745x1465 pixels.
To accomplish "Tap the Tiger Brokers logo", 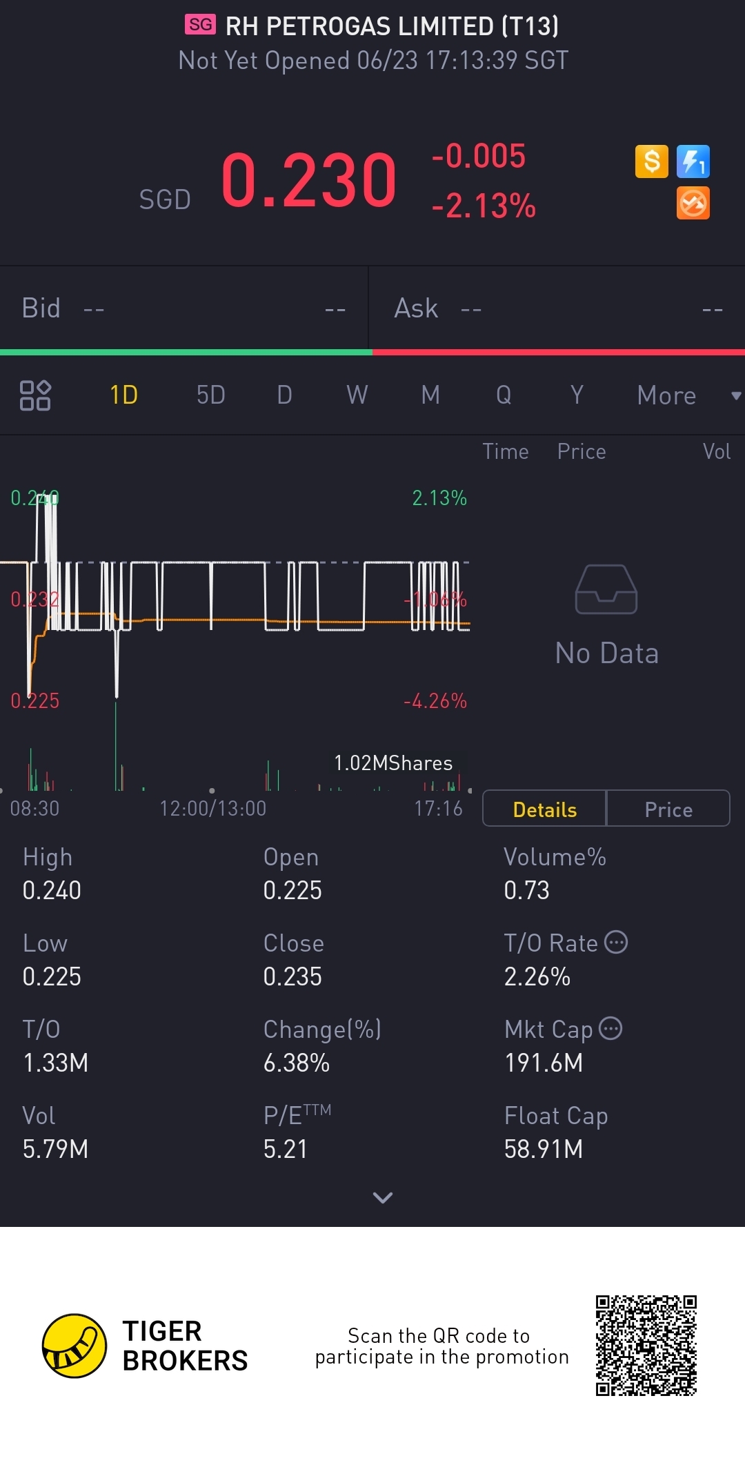I will [x=74, y=1346].
